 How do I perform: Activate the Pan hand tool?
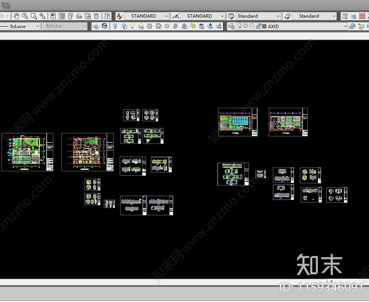16,16
